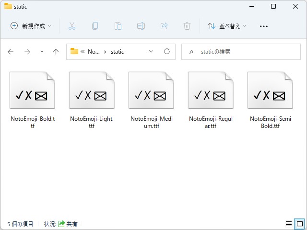Click the static folder icon in title bar
The image size is (307, 230).
pyautogui.click(x=8, y=6)
